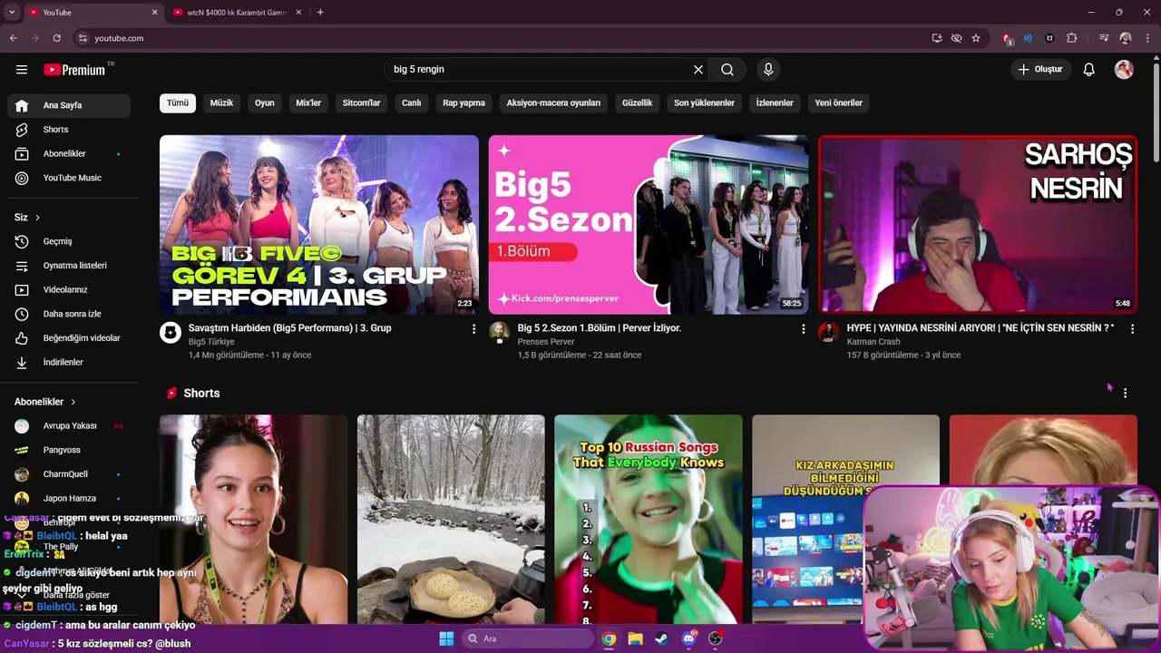This screenshot has height=653, width=1161.
Task: Open the YouTube hamburger guide menu
Action: coord(22,70)
